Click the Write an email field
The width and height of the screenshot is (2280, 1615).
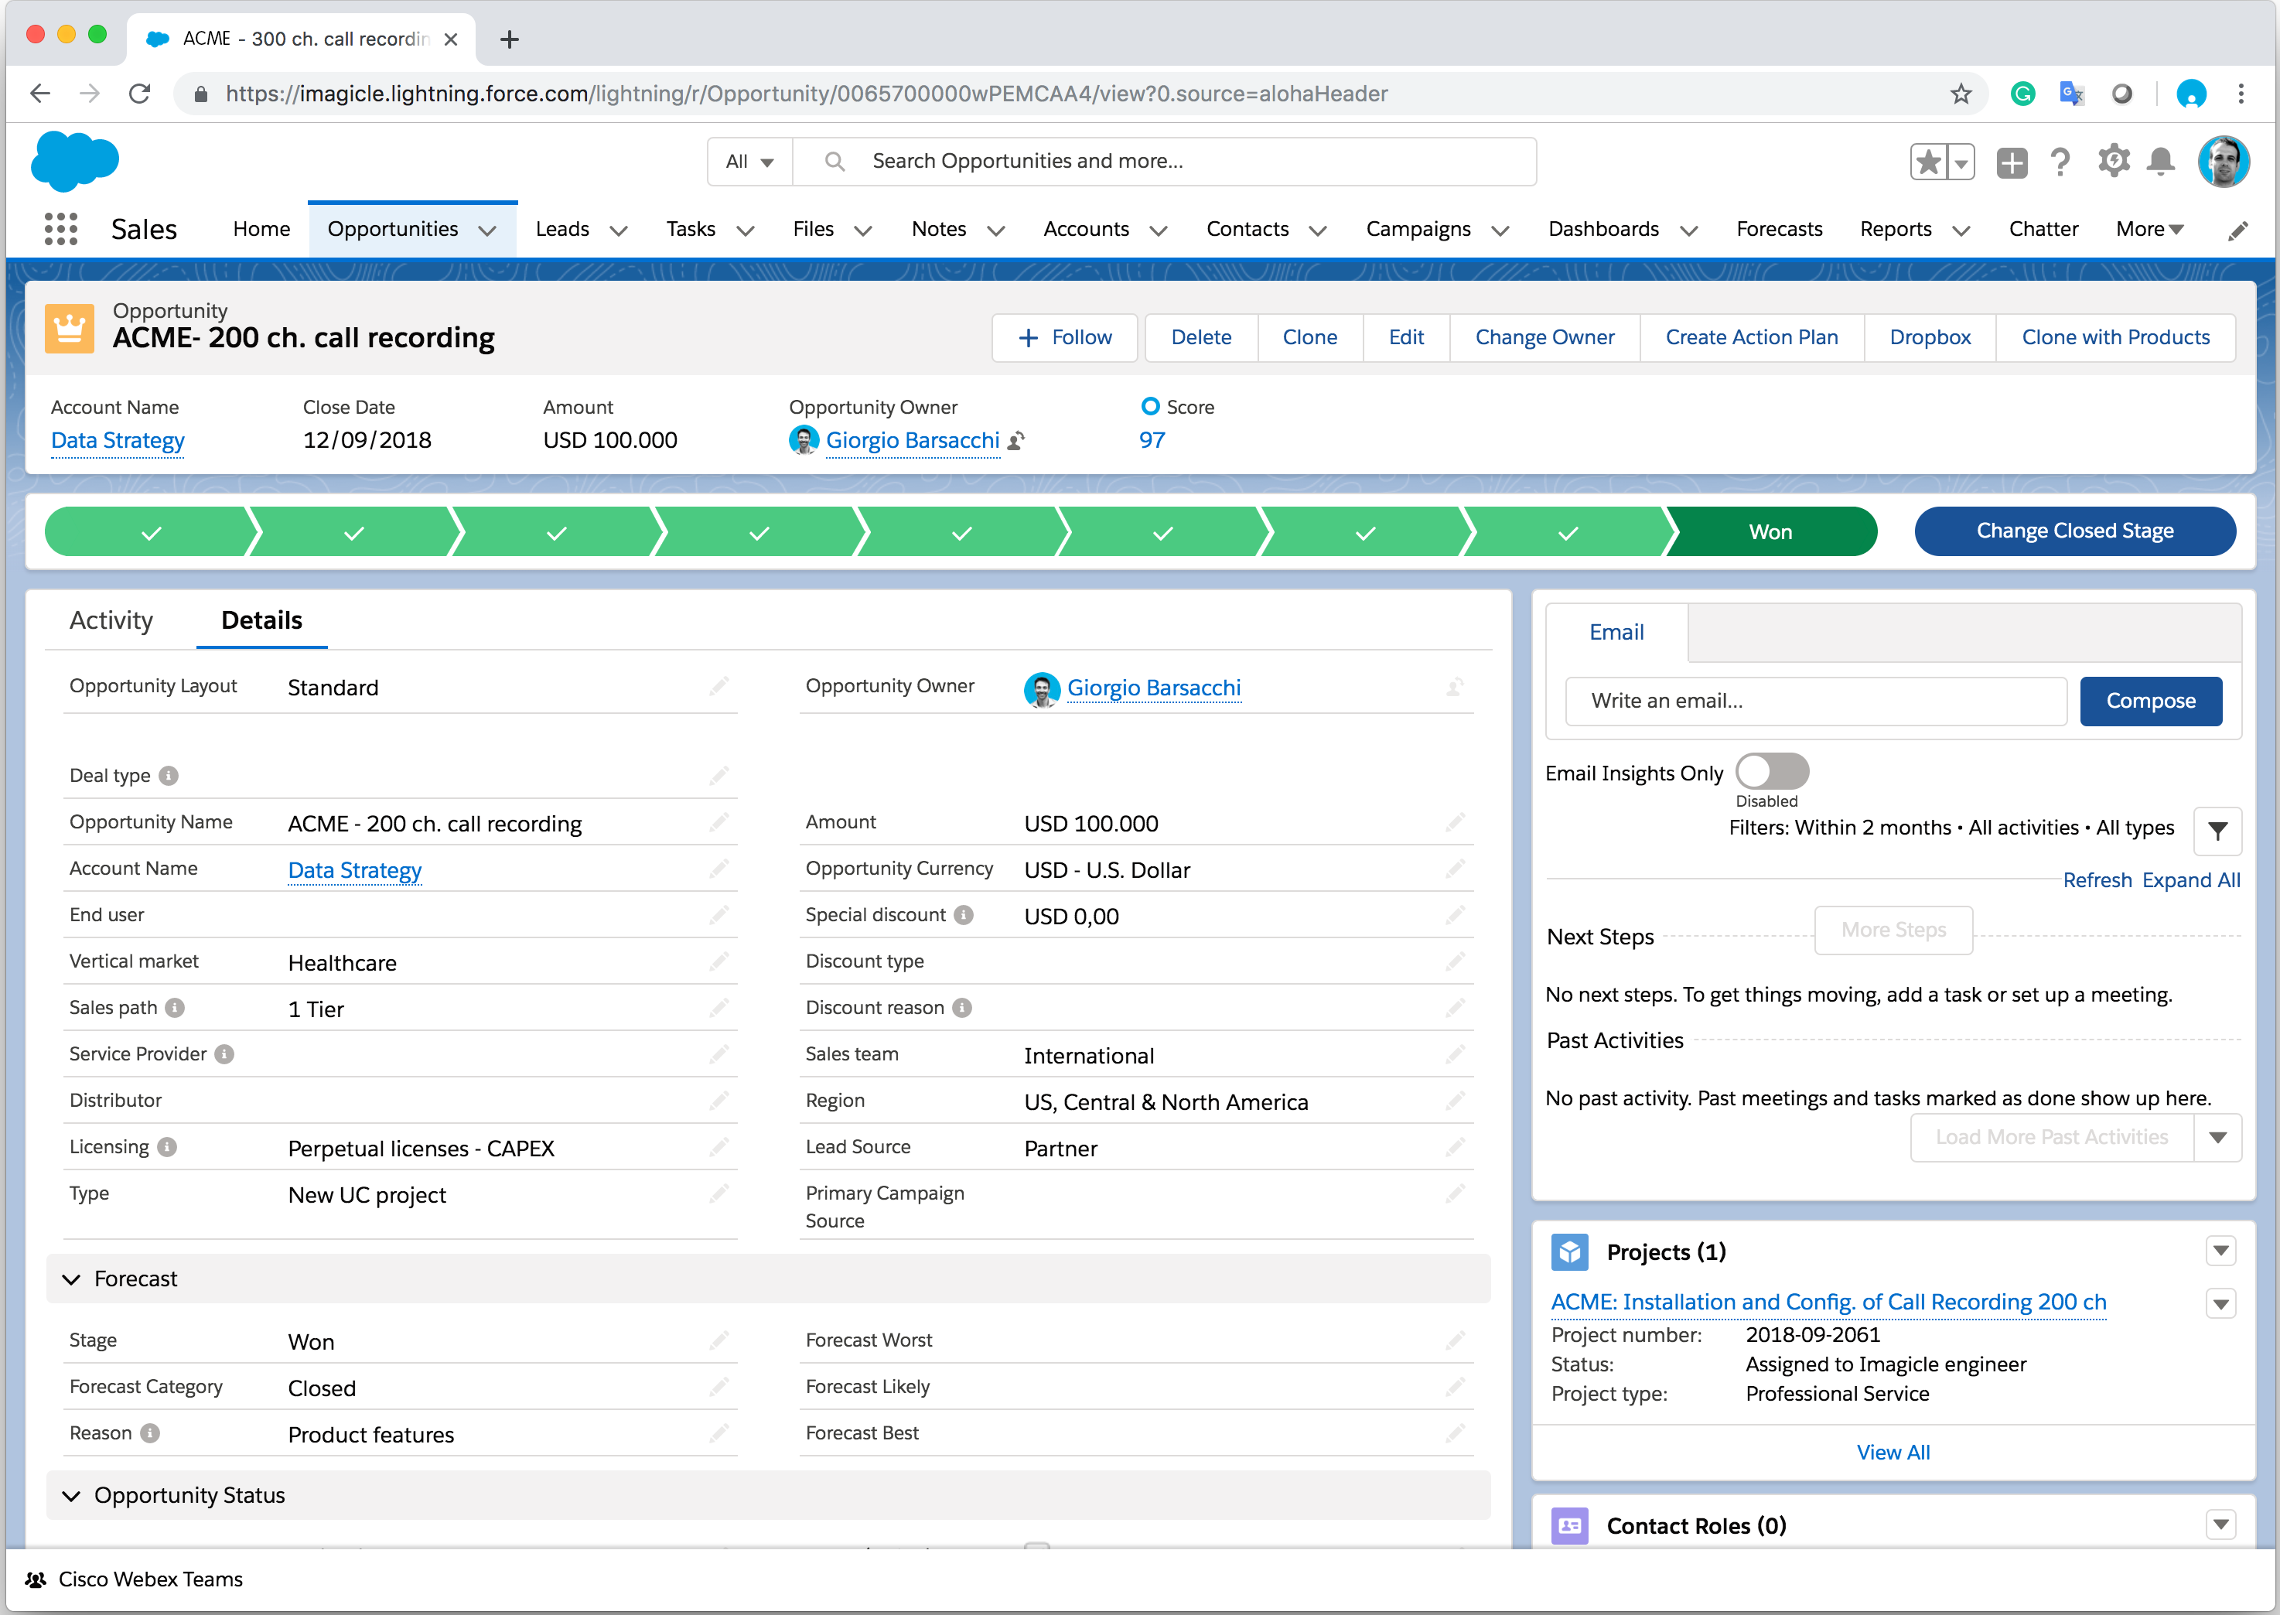click(1814, 701)
